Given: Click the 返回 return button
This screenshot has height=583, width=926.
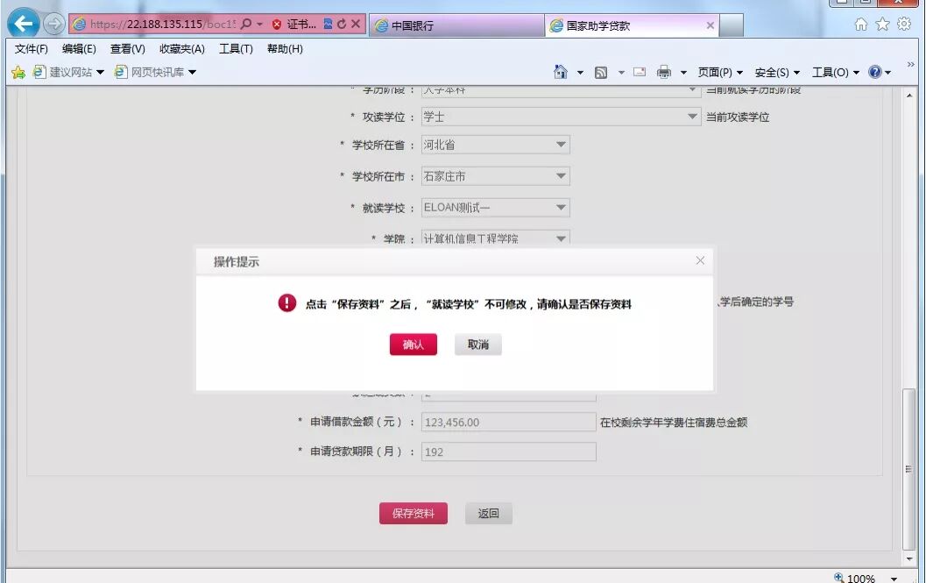Looking at the screenshot, I should 488,513.
